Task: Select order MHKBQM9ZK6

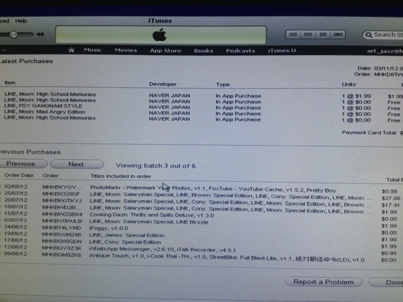Action: (61, 255)
